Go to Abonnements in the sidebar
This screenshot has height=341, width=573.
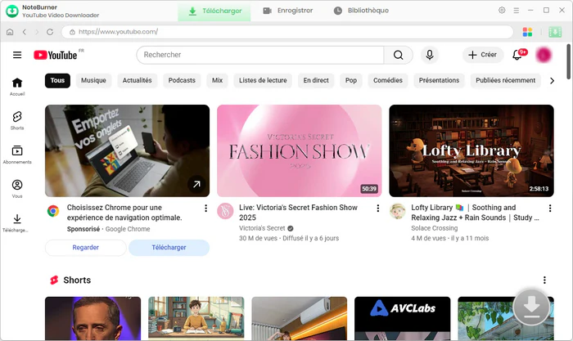17,155
